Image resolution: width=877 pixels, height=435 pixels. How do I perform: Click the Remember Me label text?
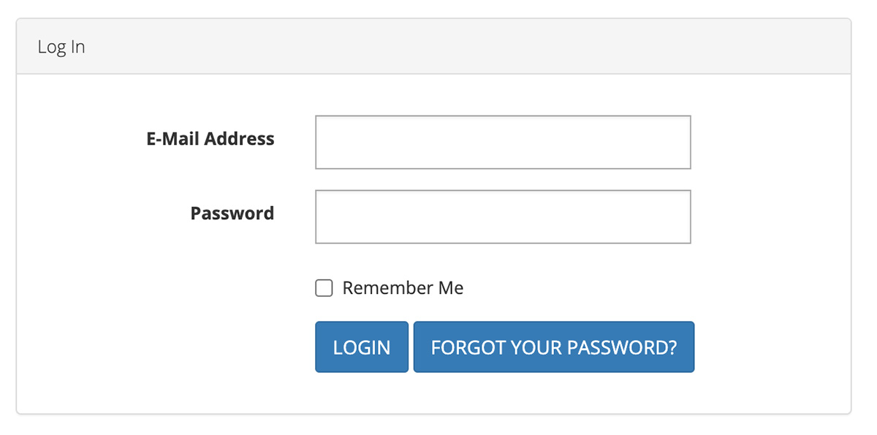click(403, 288)
